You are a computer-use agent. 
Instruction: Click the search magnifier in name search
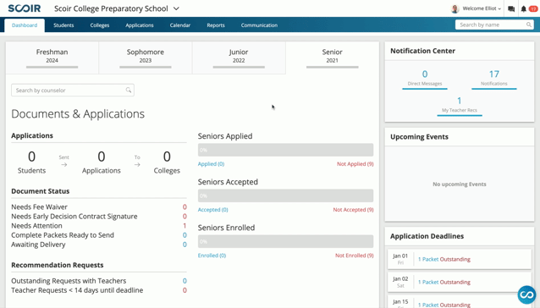coord(529,25)
